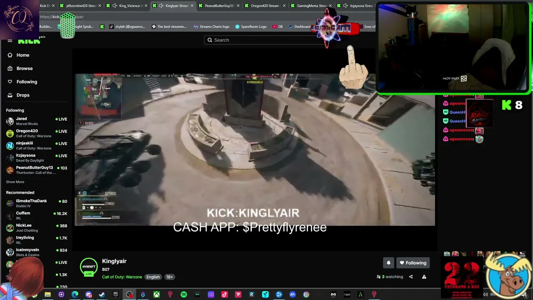Open File Explorer from taskbar
The width and height of the screenshot is (533, 300).
coord(47,295)
